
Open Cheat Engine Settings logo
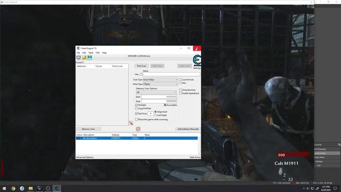click(197, 61)
